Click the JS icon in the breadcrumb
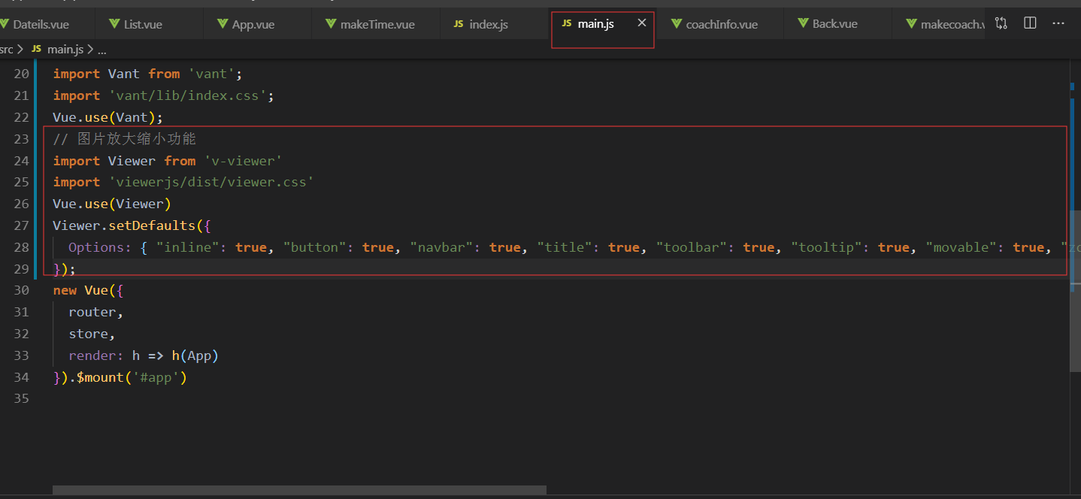The height and width of the screenshot is (499, 1081). [x=35, y=49]
